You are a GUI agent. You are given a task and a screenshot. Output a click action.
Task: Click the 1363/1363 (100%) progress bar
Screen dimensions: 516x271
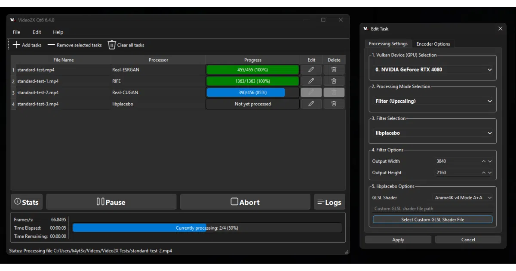[253, 81]
